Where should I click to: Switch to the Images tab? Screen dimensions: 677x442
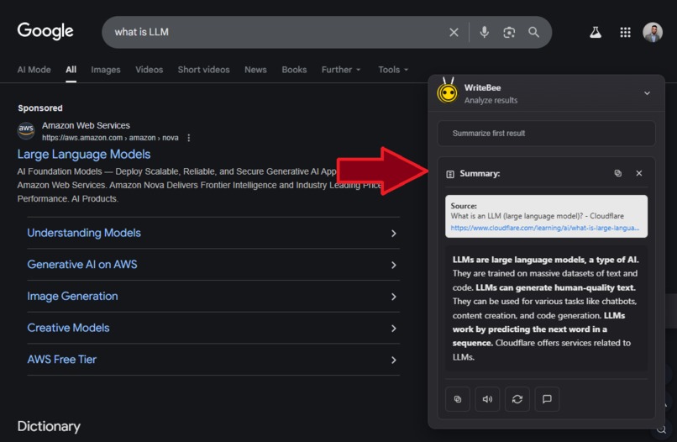point(105,70)
